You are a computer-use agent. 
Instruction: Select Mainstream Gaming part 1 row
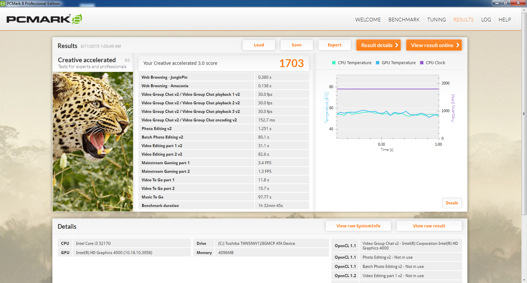pos(224,163)
